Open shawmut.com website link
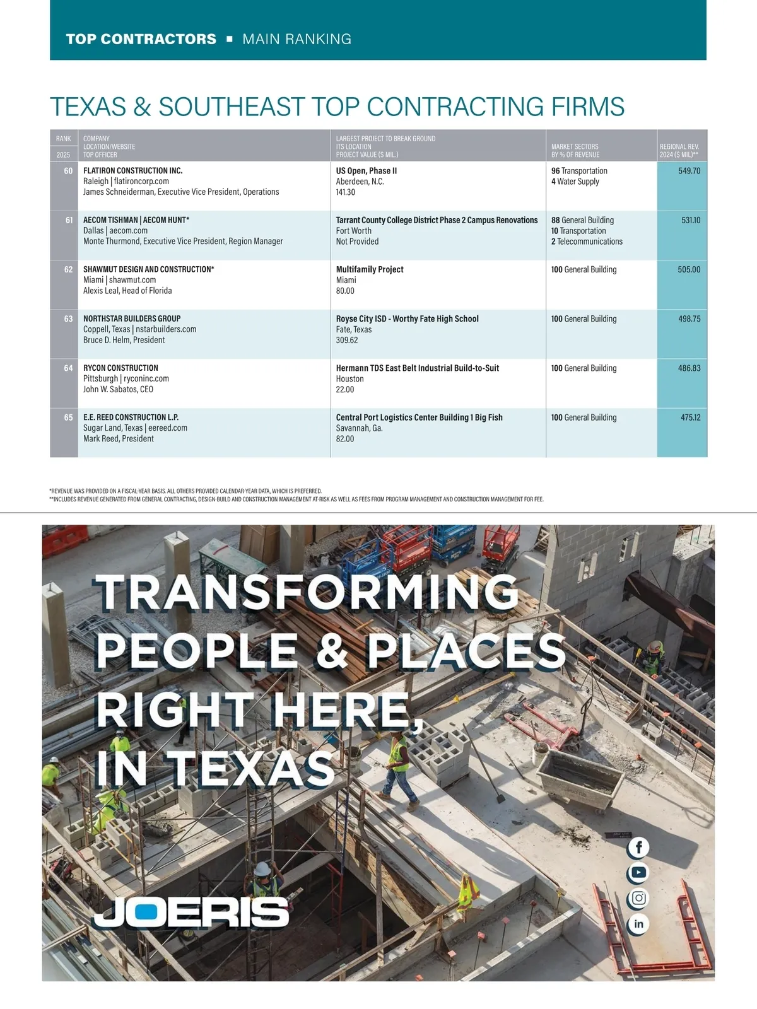757x1009 pixels. coord(132,280)
